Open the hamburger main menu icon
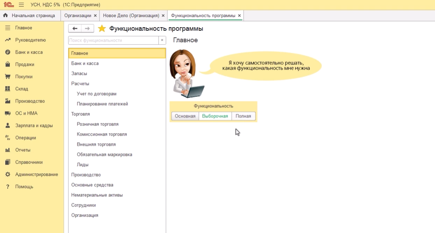The height and width of the screenshot is (233, 435). (x=21, y=5)
